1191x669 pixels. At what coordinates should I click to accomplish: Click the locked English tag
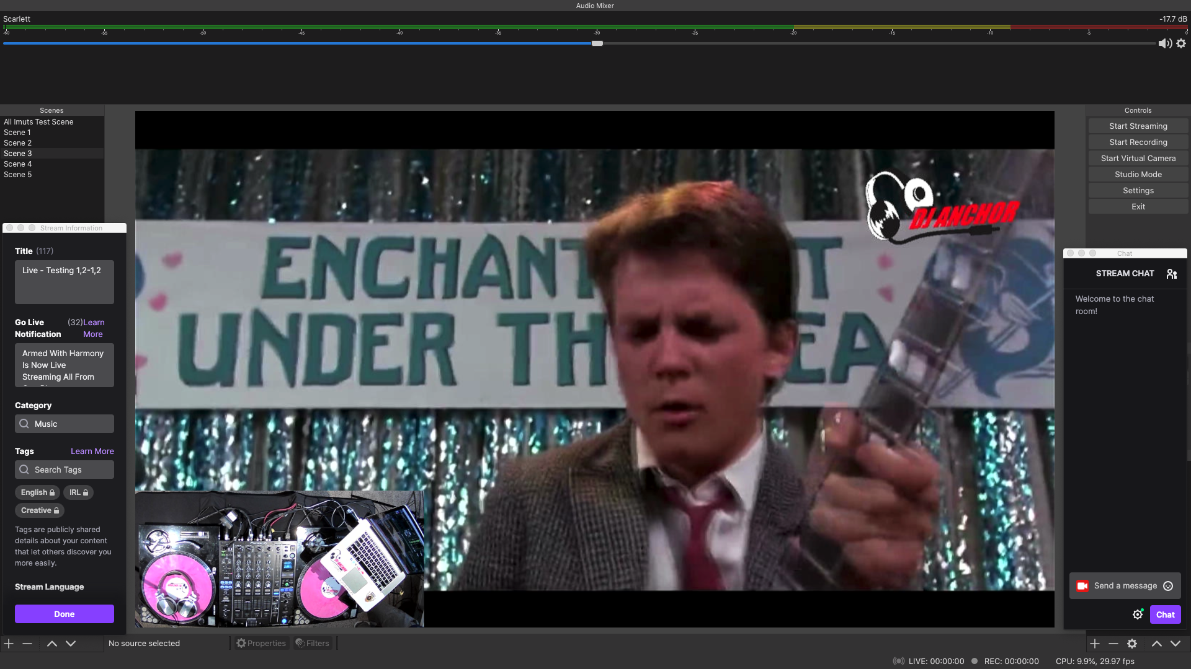[x=38, y=492]
